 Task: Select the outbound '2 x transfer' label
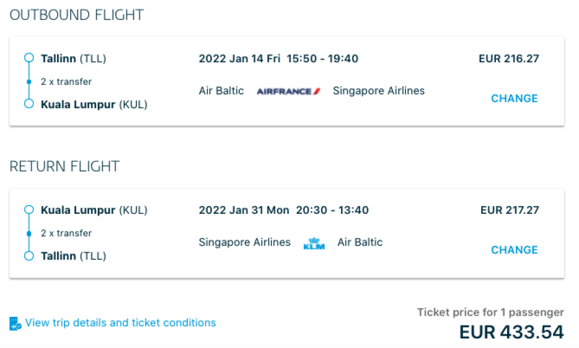tap(66, 81)
